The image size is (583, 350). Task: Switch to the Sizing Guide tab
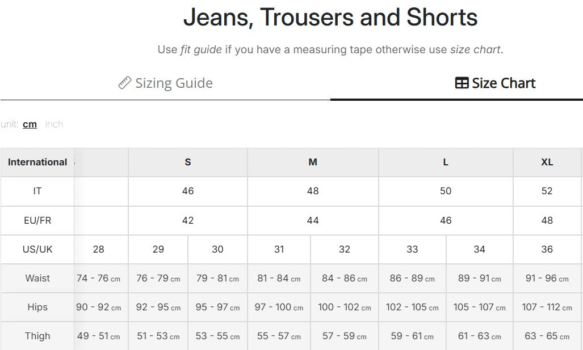(x=165, y=83)
